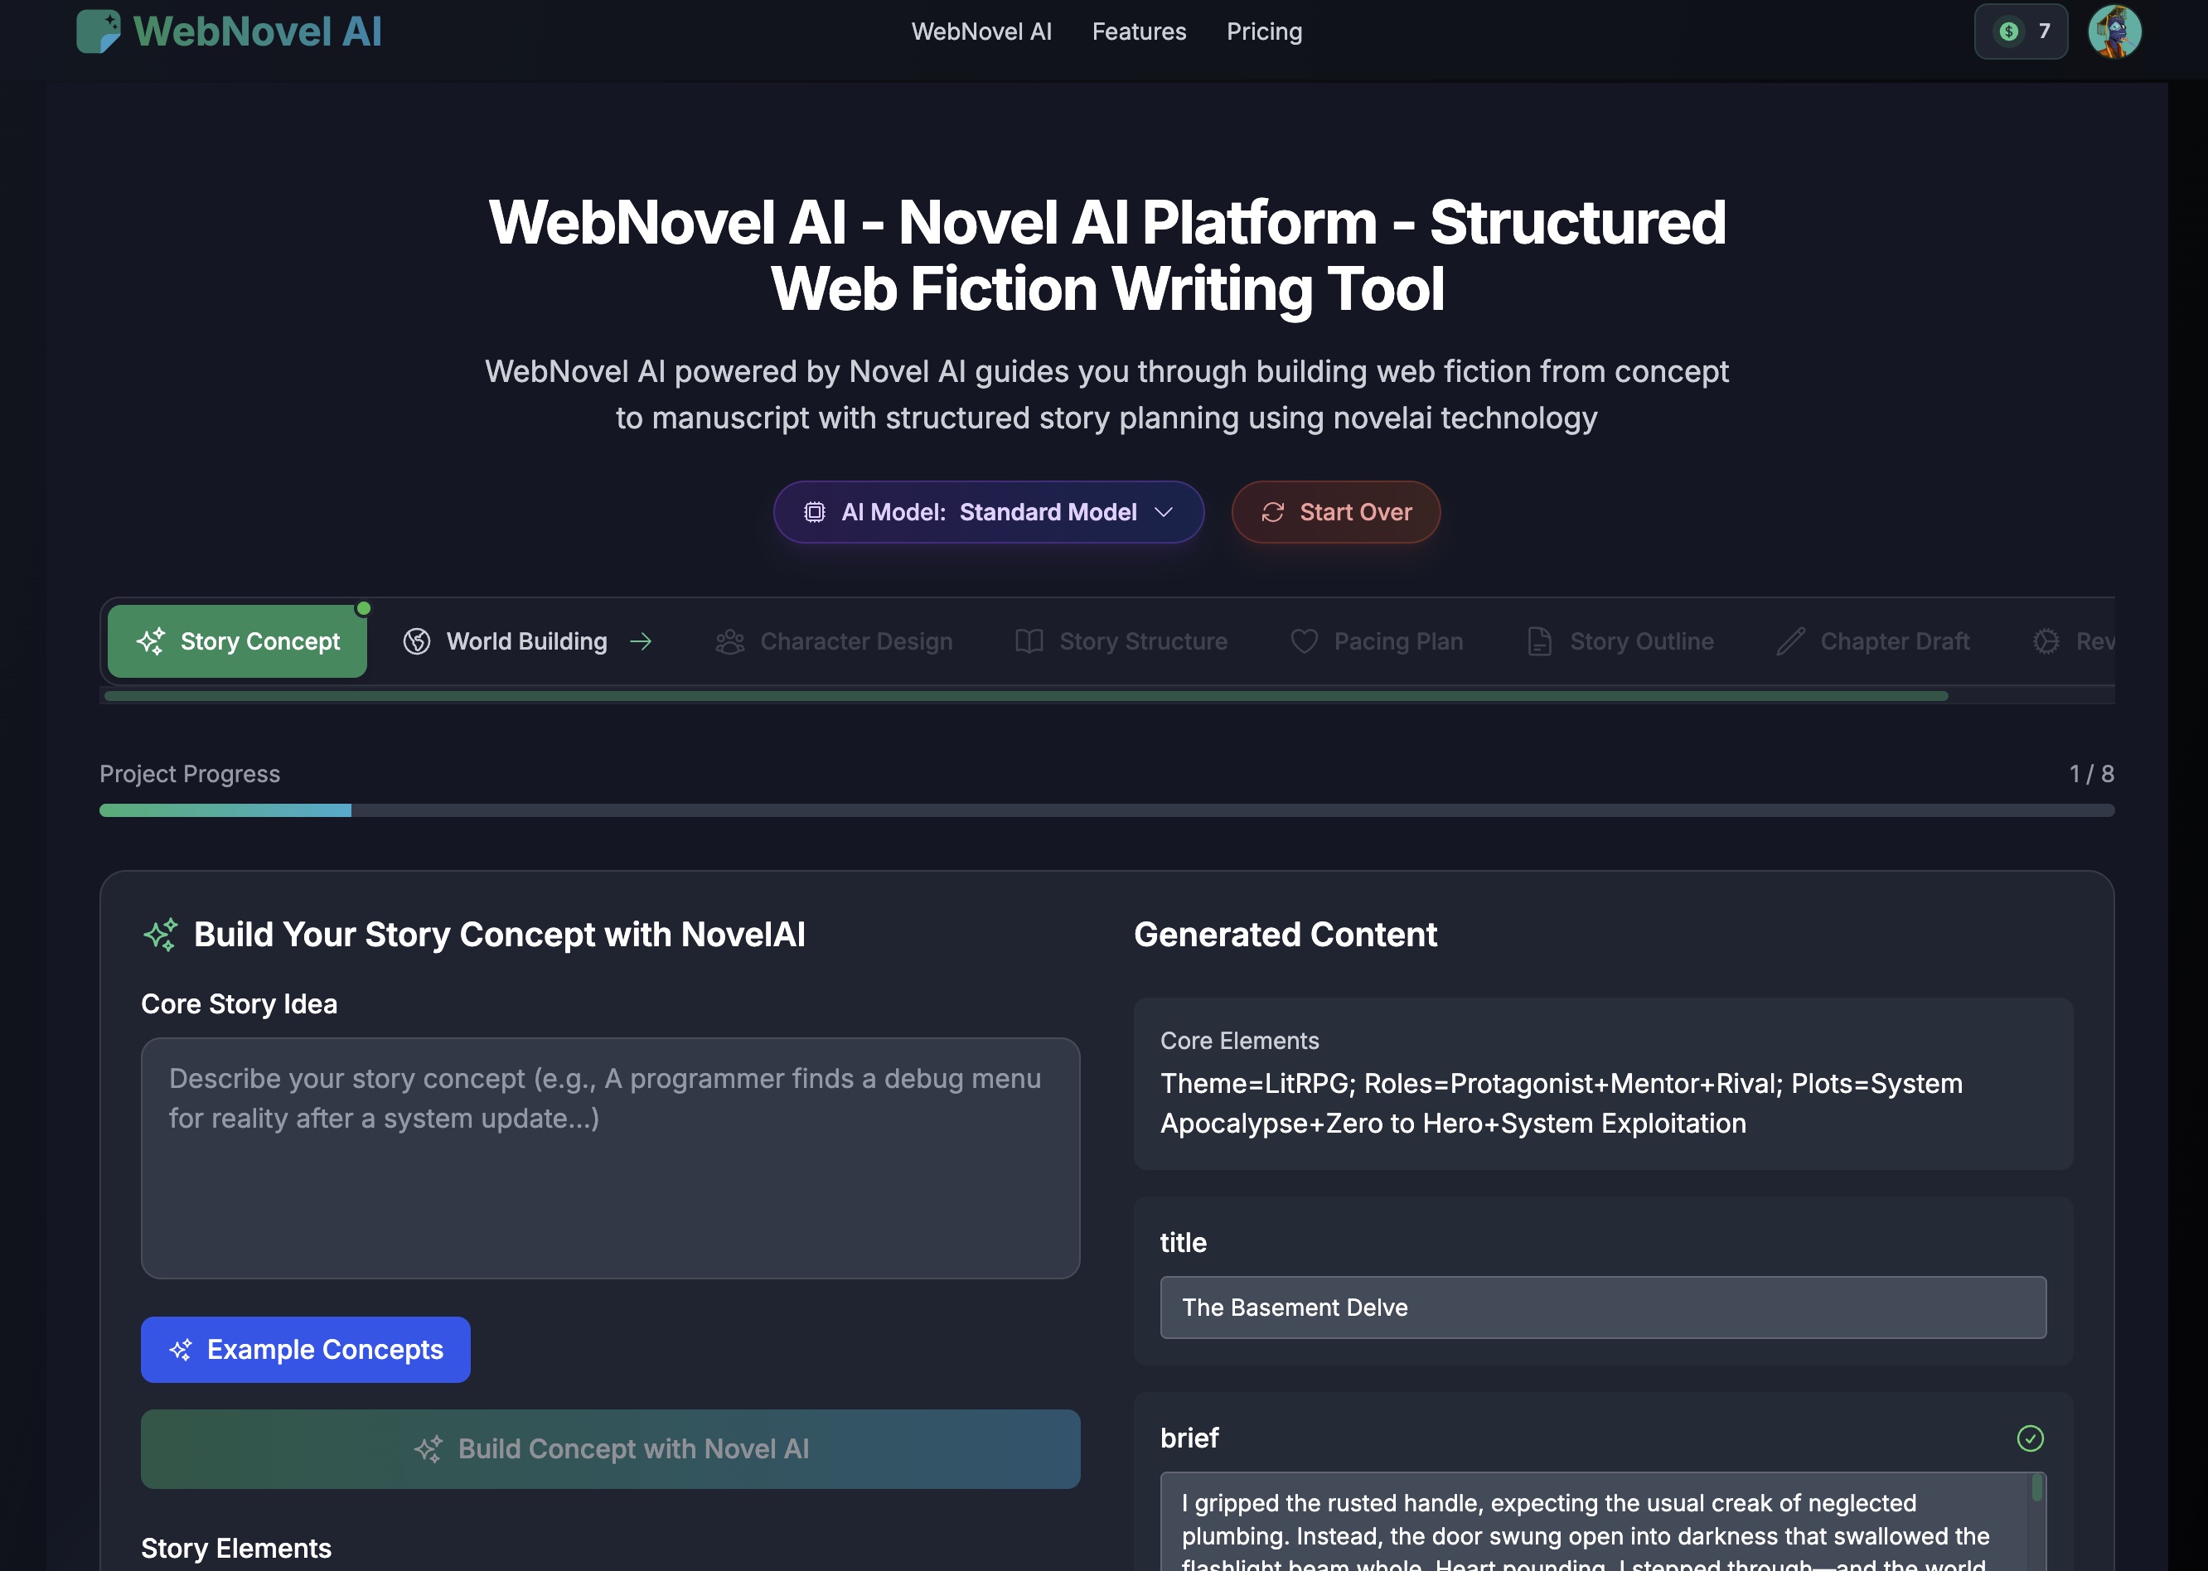
Task: Click the Core Story Idea label
Action: (x=239, y=1004)
